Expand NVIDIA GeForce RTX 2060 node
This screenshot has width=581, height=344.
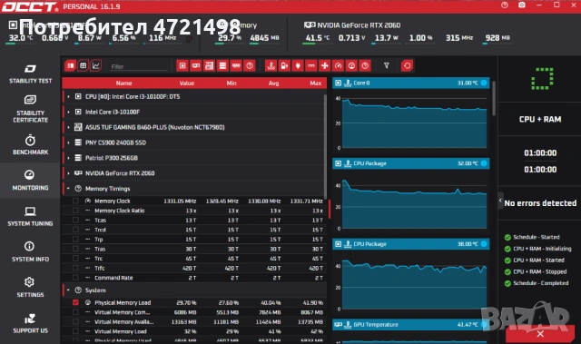coord(69,173)
